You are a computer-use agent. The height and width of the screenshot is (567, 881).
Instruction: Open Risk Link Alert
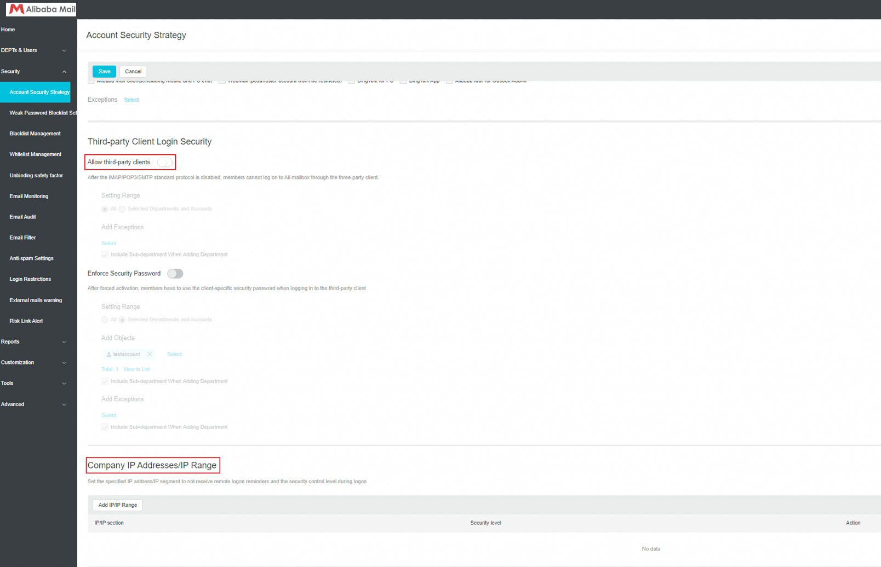pyautogui.click(x=26, y=321)
